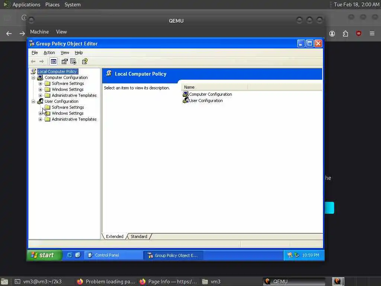Select Local Computer Policy tree root
The image size is (381, 286).
[57, 71]
